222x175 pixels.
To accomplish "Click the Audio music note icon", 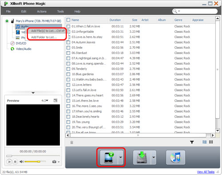I will [x=18, y=27].
